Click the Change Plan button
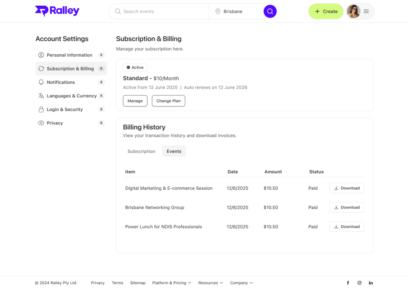 tap(168, 100)
